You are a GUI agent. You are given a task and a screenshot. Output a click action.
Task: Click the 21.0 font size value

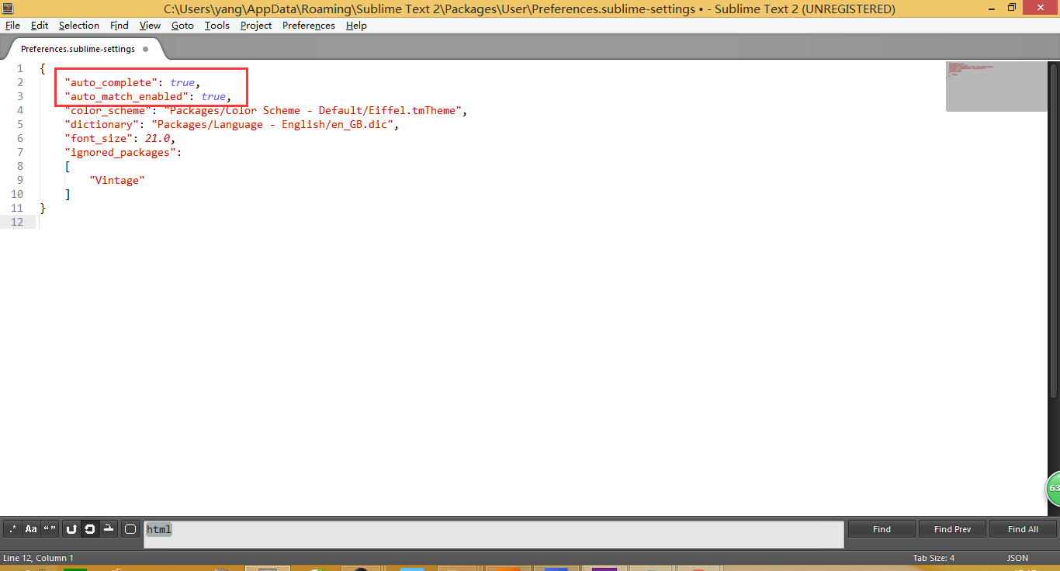pos(158,138)
